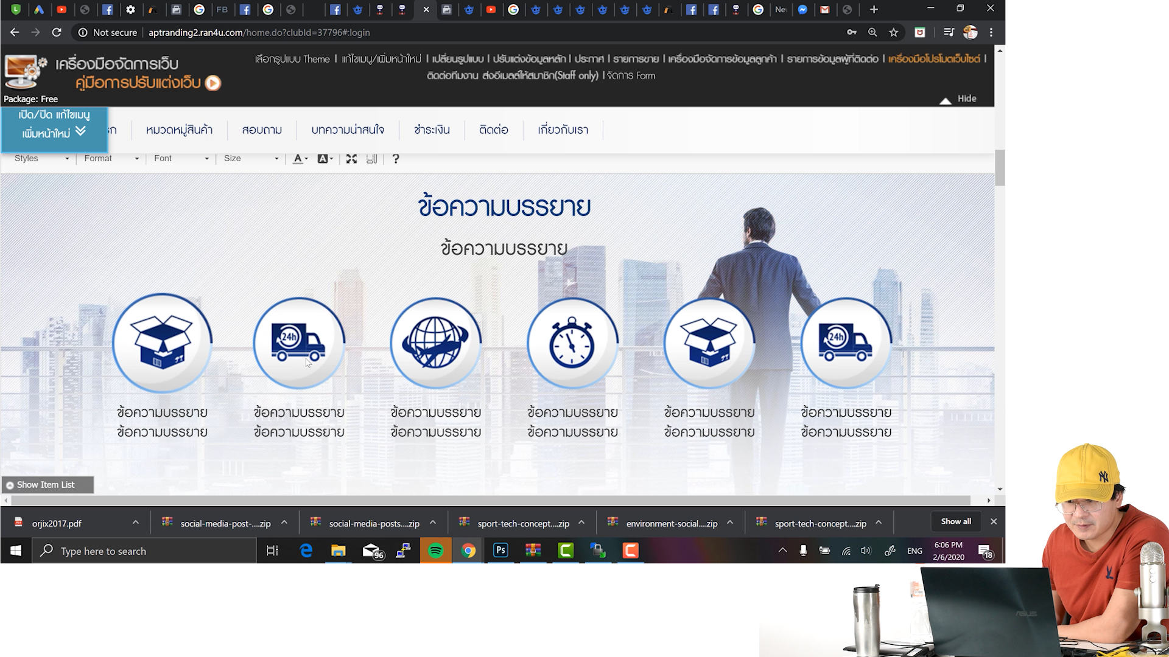
Task: Hide the admin toolbar panel
Action: pos(958,99)
